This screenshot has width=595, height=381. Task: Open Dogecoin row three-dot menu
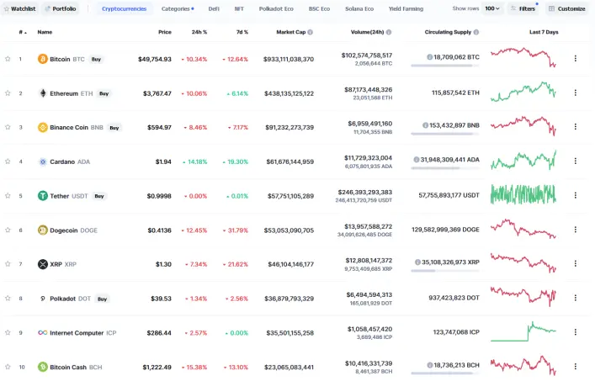pos(576,230)
